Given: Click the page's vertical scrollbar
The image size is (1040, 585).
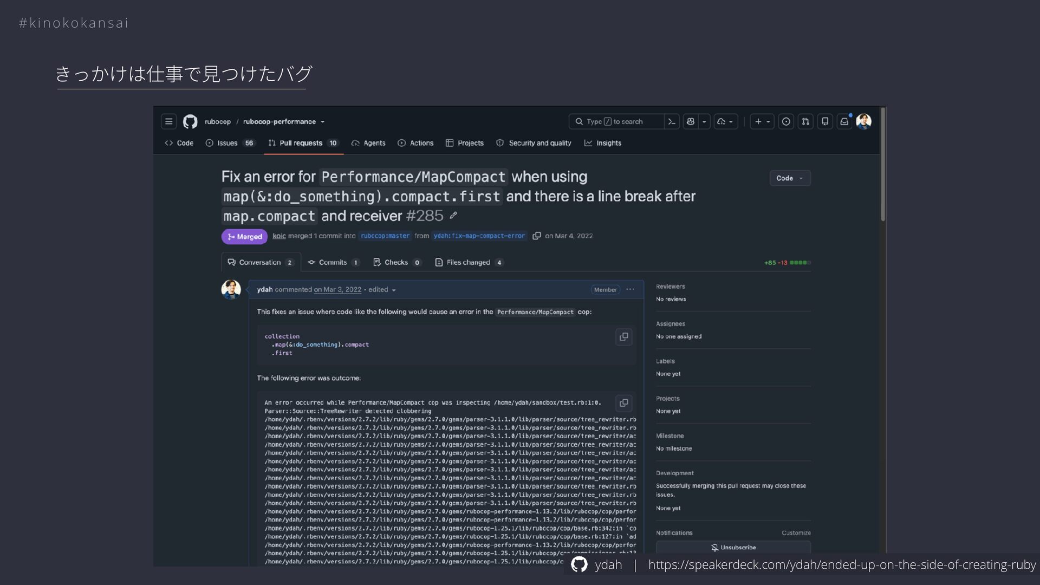Looking at the screenshot, I should pos(883,165).
